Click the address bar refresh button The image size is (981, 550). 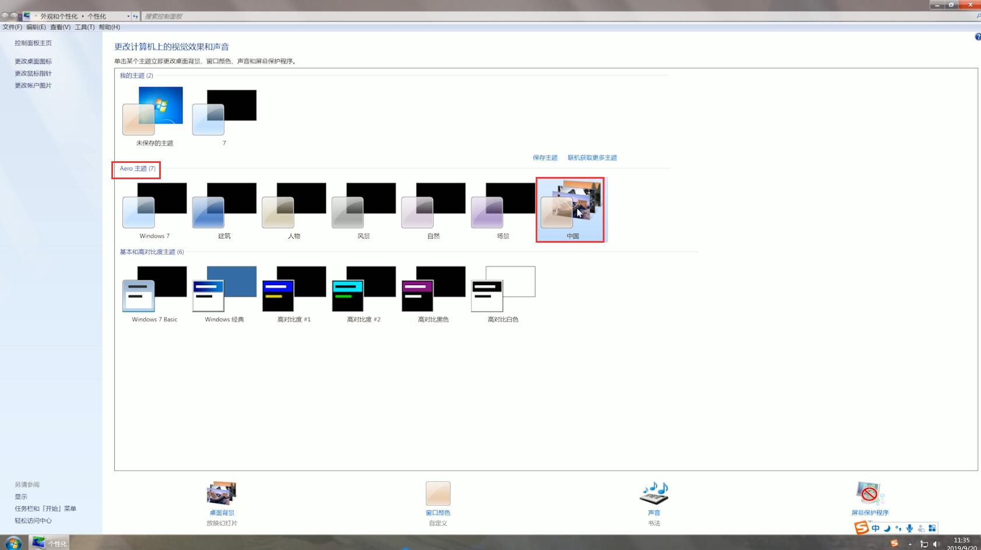135,16
